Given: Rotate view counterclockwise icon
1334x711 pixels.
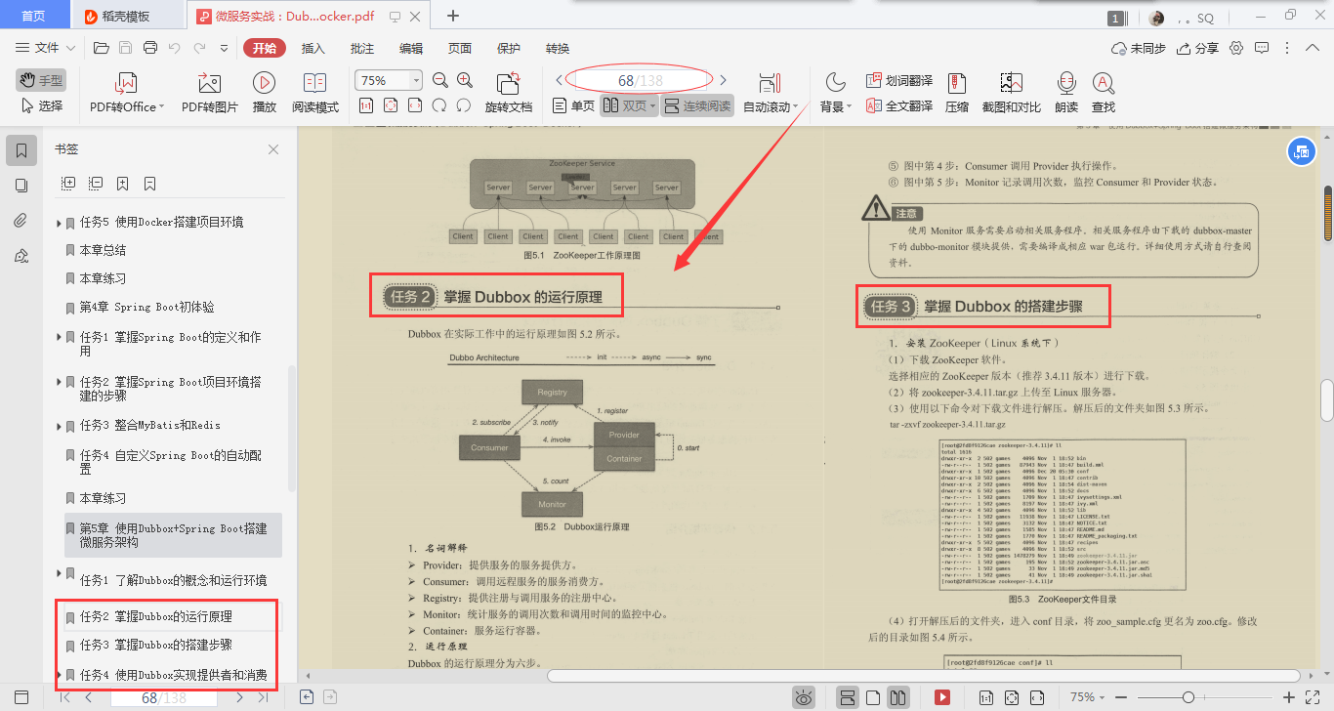Looking at the screenshot, I should pyautogui.click(x=439, y=105).
